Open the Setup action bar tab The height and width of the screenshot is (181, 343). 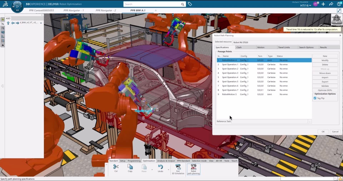123,161
